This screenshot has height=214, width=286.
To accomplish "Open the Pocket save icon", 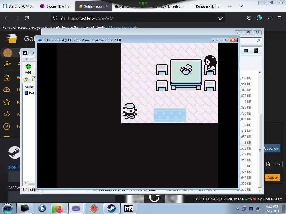I will point(249,18).
